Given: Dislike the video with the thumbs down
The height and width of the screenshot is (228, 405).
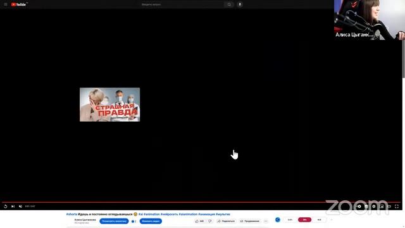Looking at the screenshot, I should [210, 221].
